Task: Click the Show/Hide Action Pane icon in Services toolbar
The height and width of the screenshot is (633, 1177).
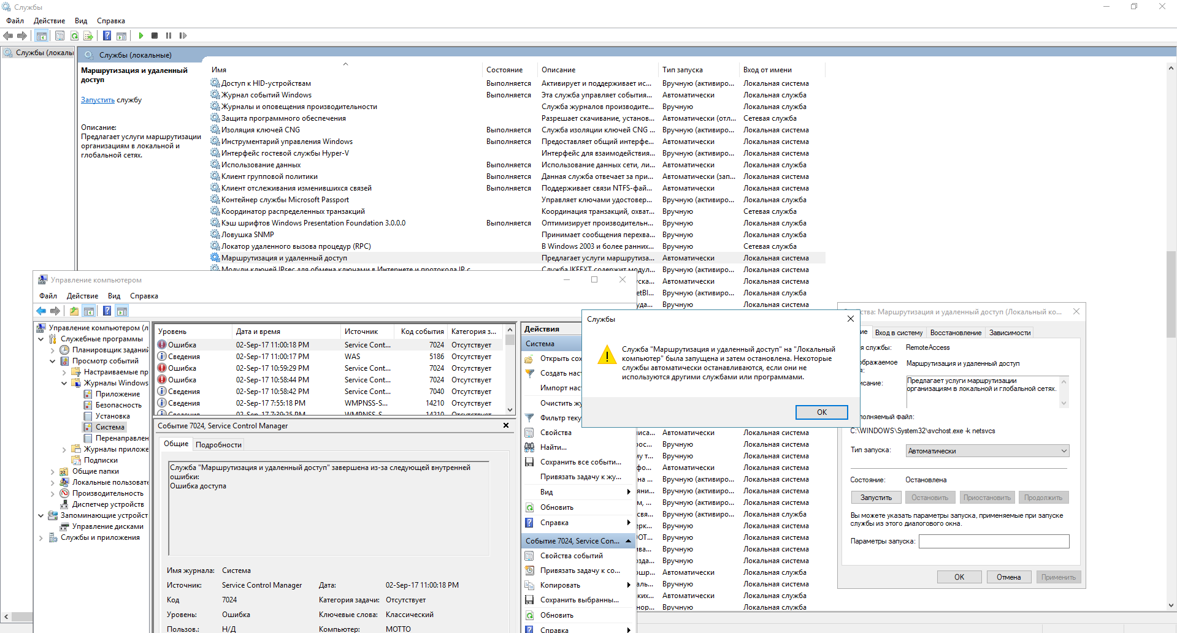Action: click(121, 36)
